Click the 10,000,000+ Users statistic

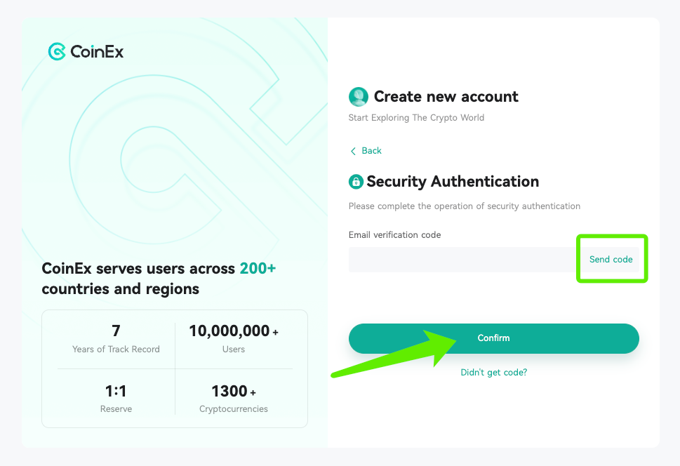tap(234, 338)
